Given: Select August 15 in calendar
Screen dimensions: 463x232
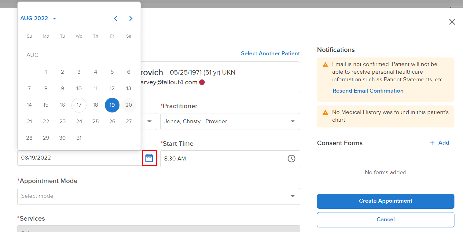Looking at the screenshot, I should (x=46, y=105).
